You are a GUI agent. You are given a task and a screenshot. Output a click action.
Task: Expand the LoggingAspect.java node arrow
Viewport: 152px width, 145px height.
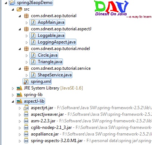27,42
